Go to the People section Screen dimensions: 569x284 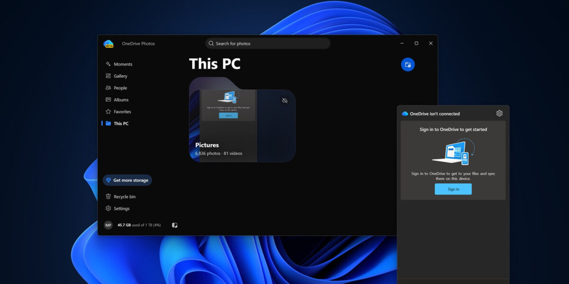point(116,88)
